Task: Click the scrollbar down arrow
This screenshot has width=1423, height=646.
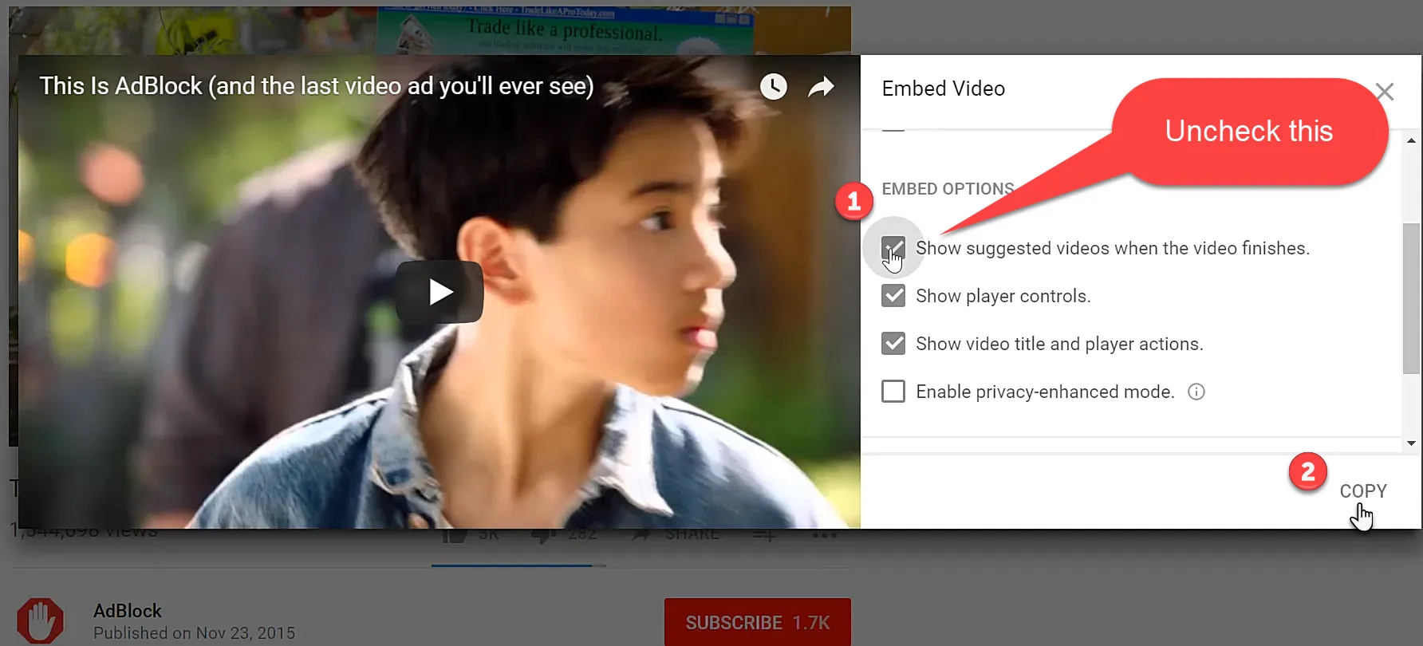Action: pos(1411,443)
